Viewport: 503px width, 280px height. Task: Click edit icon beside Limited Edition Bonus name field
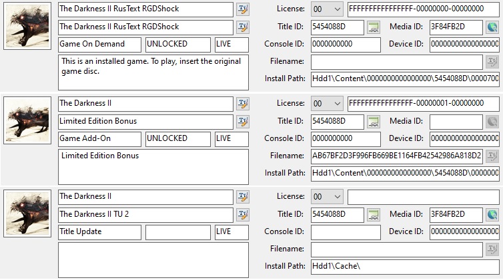(243, 122)
